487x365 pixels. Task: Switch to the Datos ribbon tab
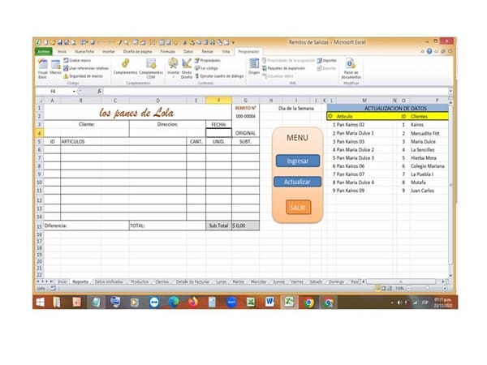(x=188, y=52)
